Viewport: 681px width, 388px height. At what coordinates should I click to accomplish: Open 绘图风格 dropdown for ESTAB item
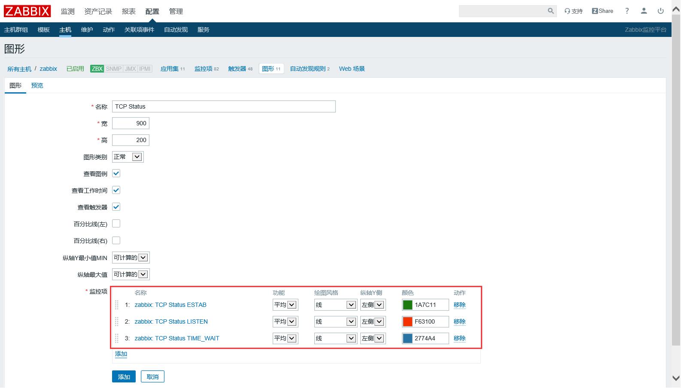click(x=335, y=305)
